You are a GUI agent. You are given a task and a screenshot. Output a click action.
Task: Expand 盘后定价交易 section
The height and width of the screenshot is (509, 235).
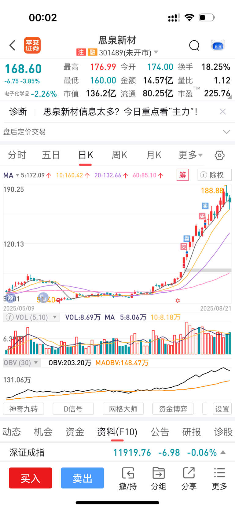[226, 132]
